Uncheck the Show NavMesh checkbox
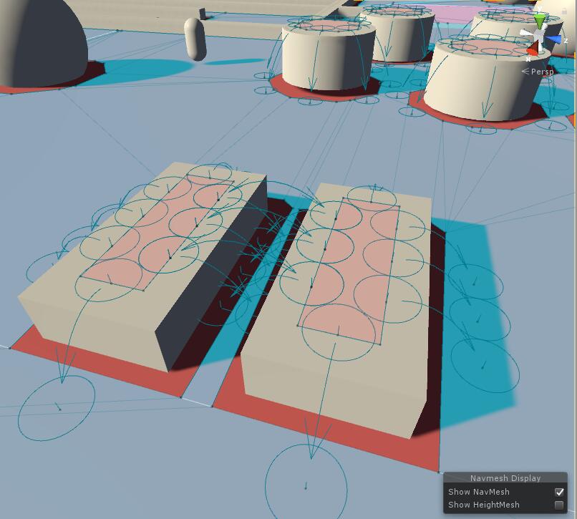Viewport: 577px width, 519px height. pyautogui.click(x=558, y=492)
